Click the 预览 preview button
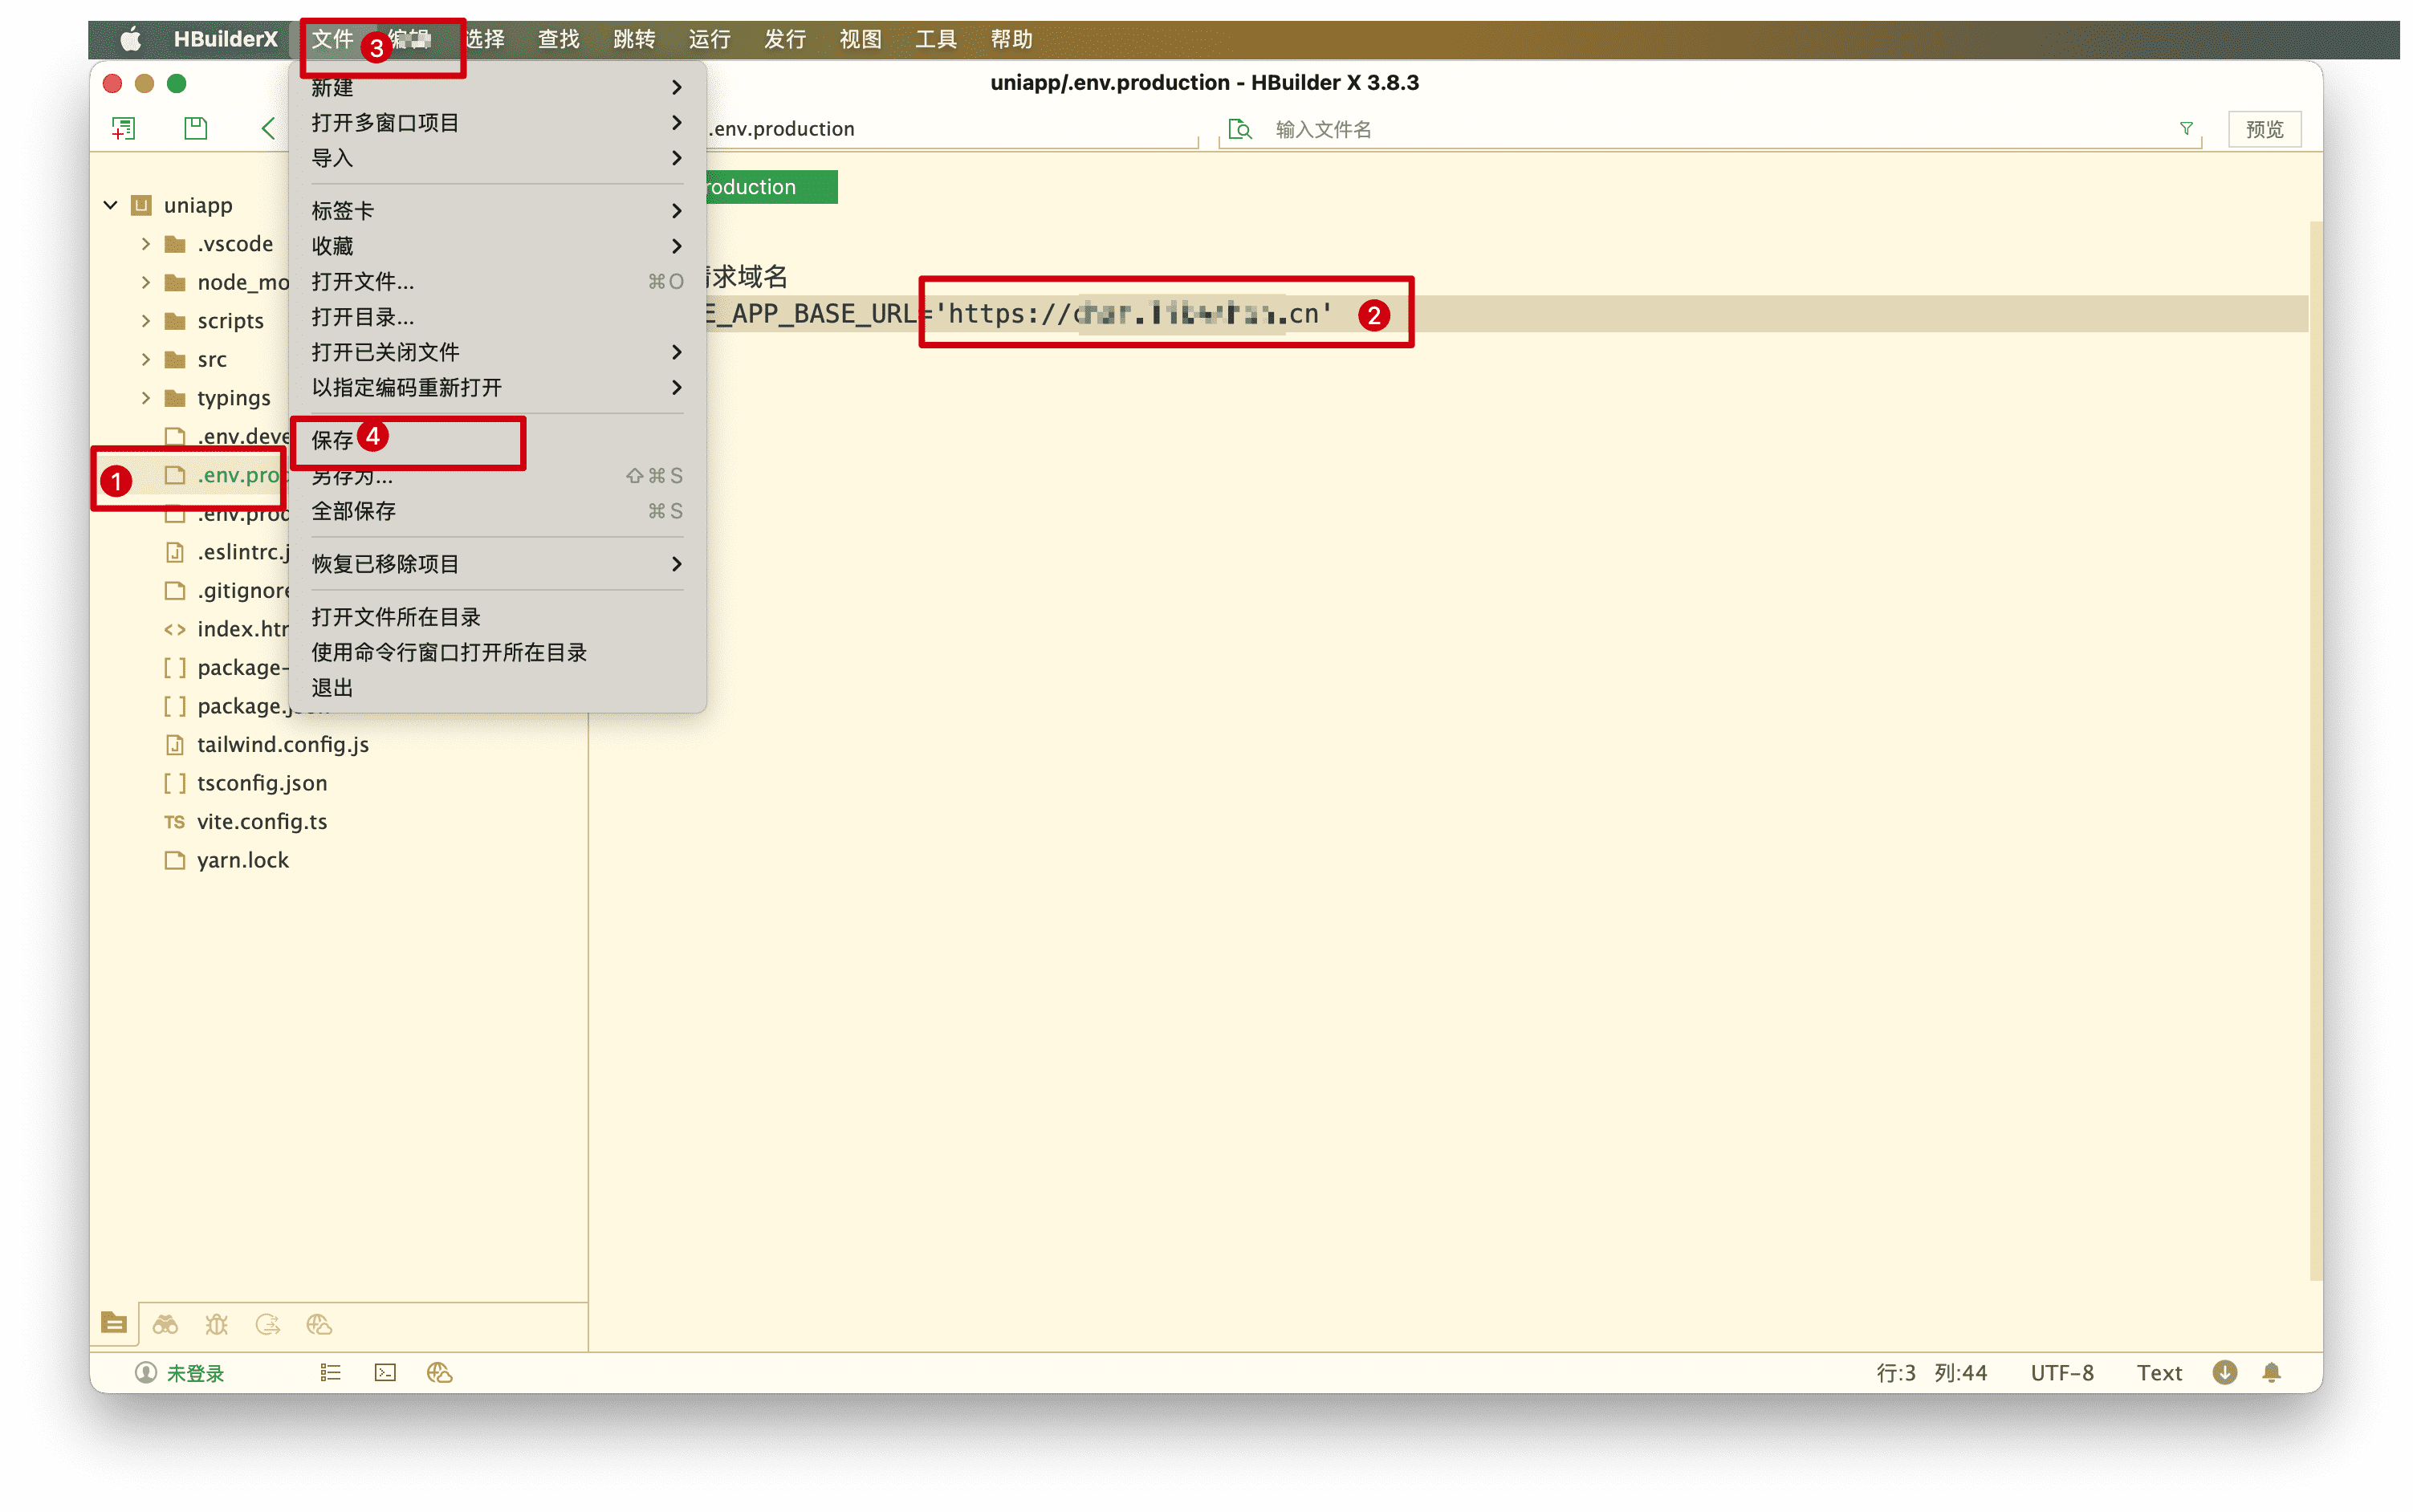 coord(2264,129)
